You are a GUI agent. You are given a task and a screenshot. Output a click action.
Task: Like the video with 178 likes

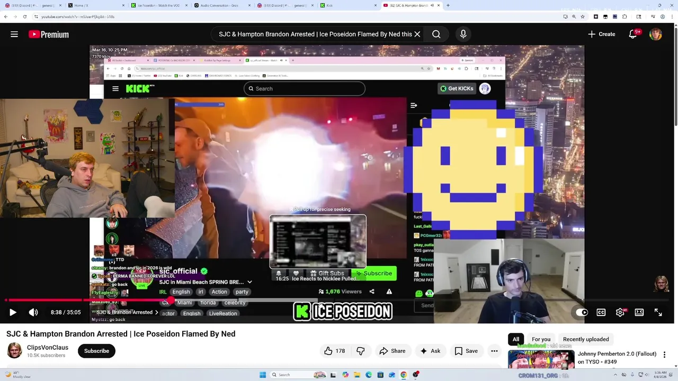335,351
